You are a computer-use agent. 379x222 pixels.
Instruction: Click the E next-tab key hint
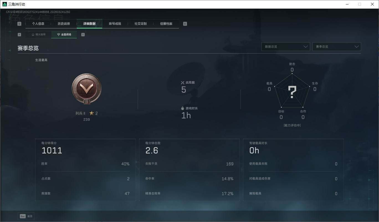coord(185,24)
